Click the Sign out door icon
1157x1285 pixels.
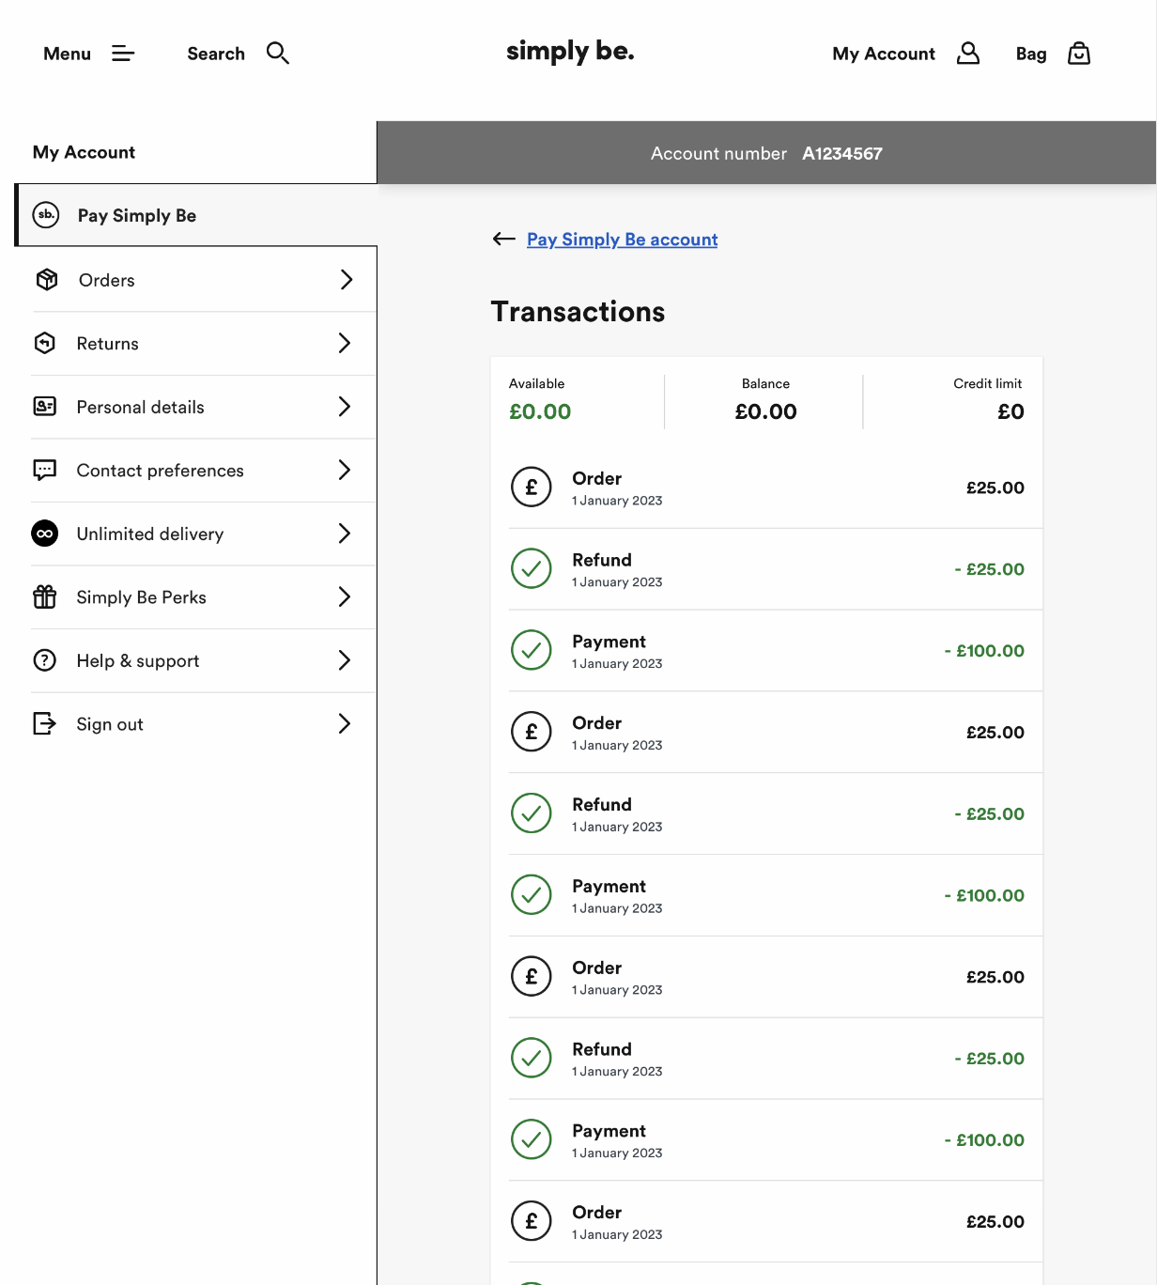click(45, 723)
